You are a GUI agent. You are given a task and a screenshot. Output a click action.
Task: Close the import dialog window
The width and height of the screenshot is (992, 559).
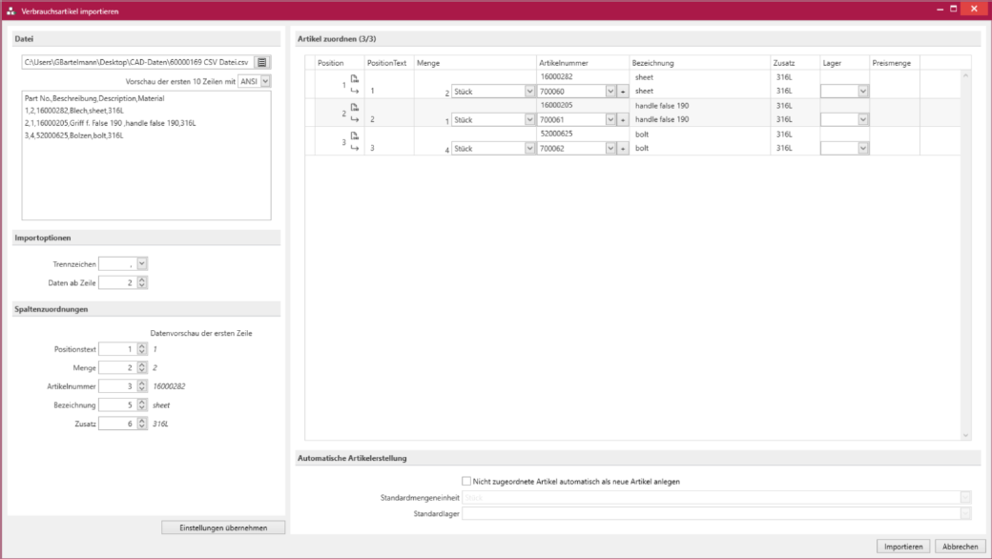tap(974, 9)
